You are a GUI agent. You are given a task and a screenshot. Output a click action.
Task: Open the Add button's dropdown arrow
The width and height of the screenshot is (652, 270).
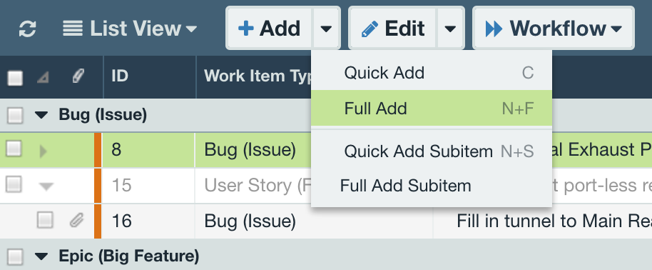(327, 29)
